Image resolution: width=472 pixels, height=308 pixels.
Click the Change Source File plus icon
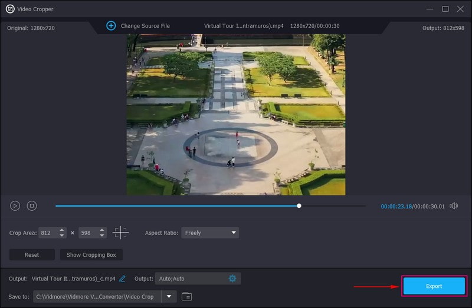click(x=111, y=26)
